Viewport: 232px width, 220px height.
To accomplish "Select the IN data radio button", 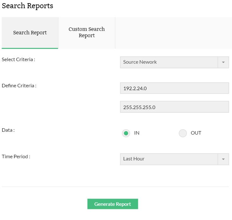I will click(x=126, y=133).
